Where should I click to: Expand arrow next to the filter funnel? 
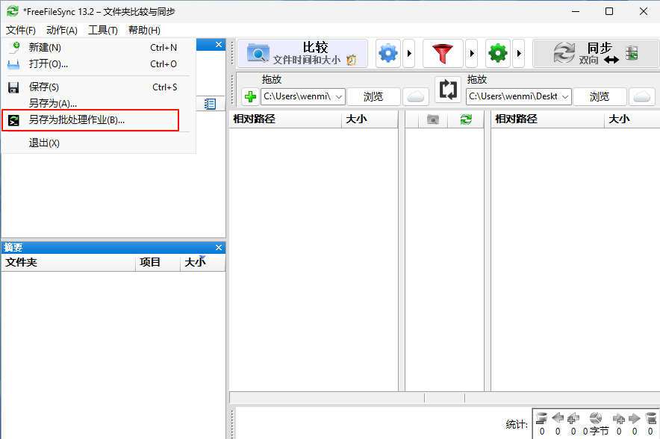(472, 54)
